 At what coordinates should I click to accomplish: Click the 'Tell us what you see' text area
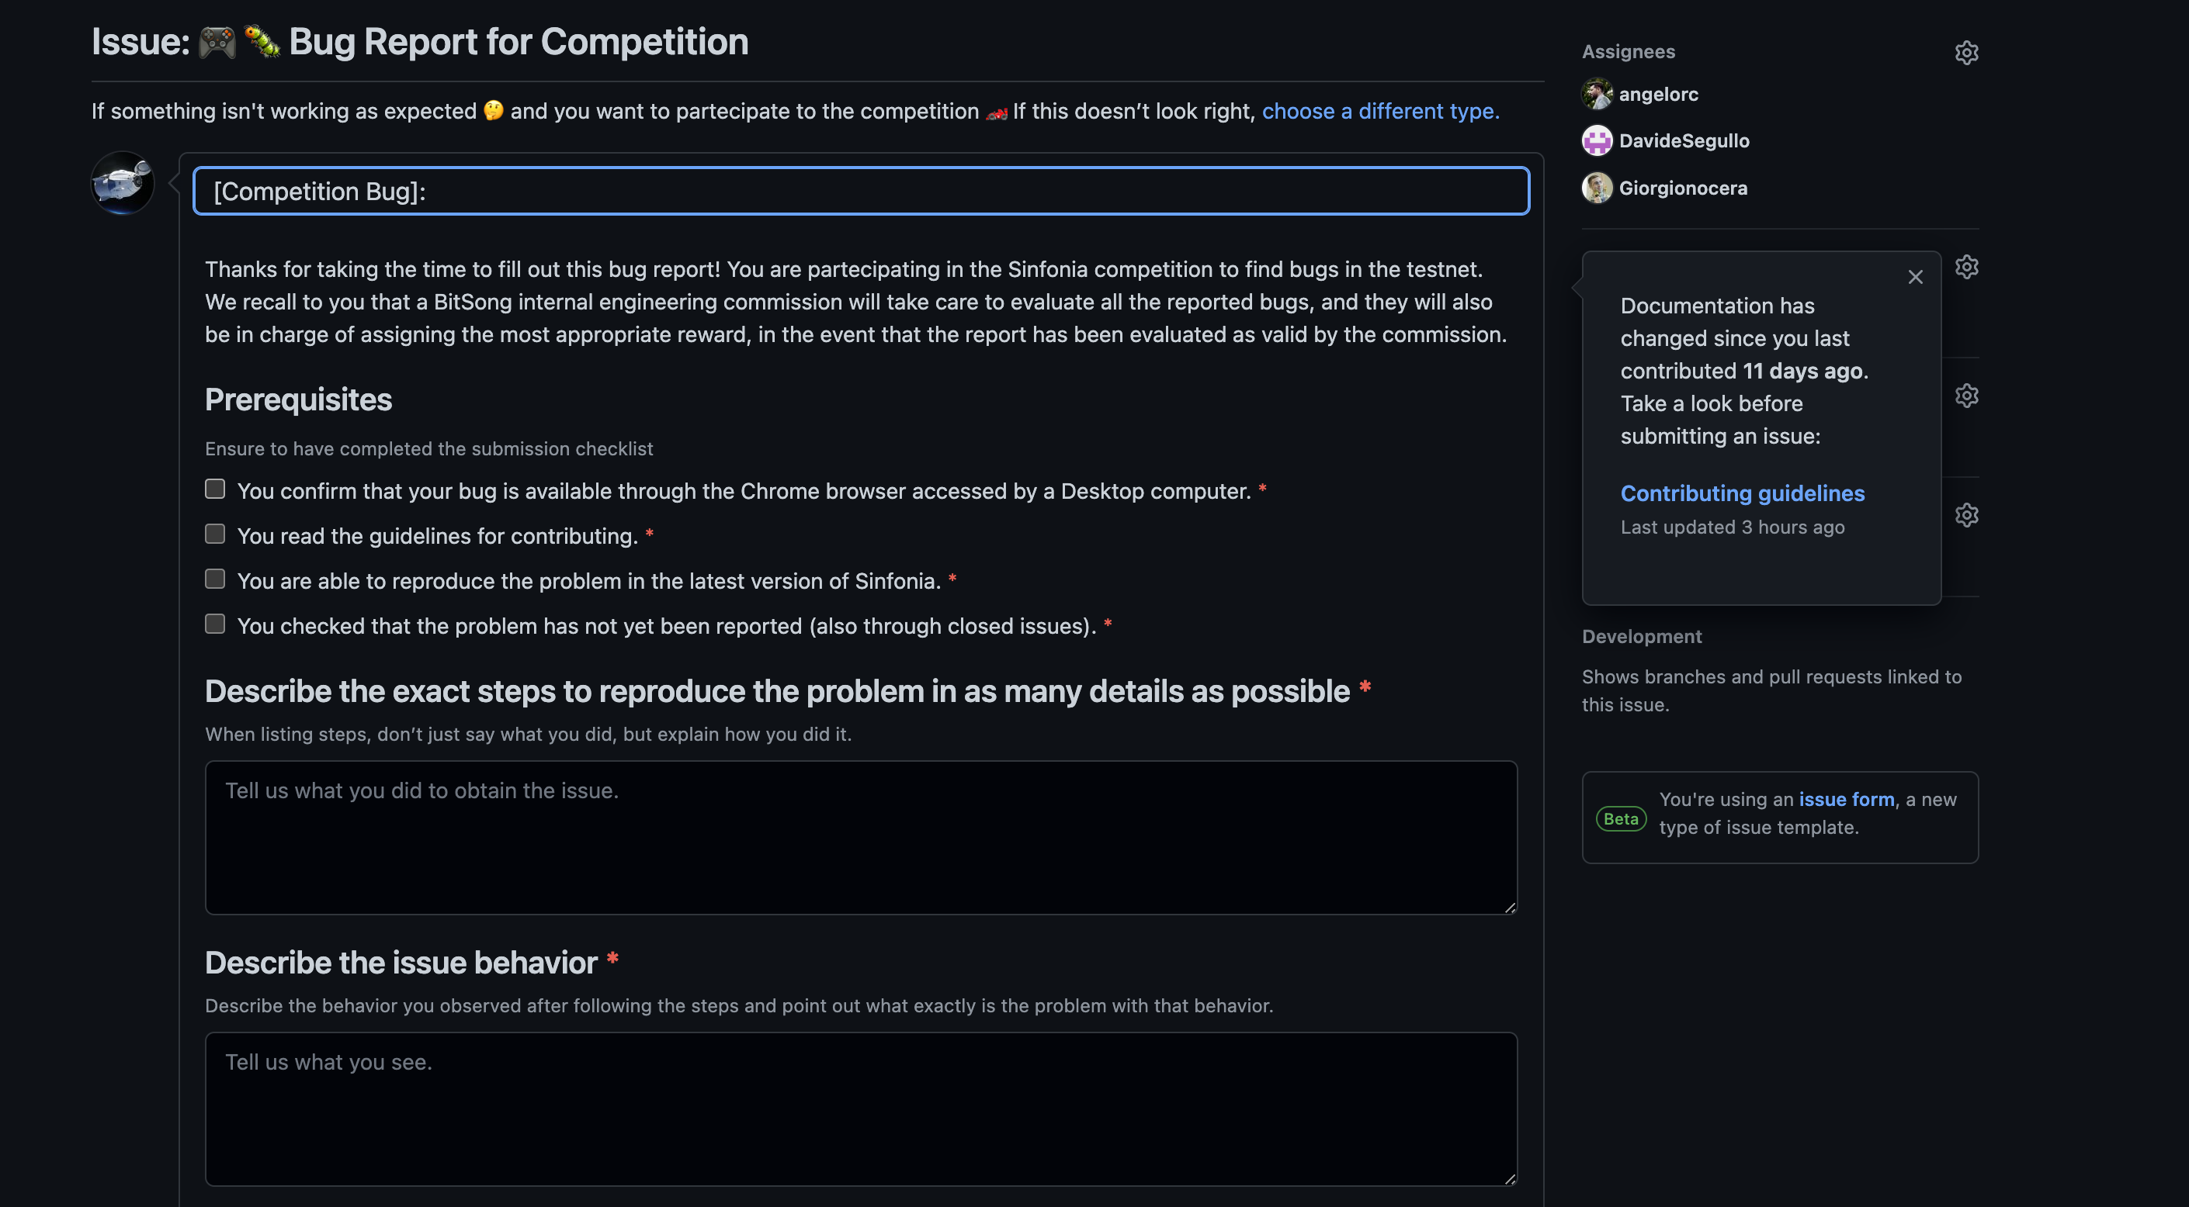point(861,1109)
